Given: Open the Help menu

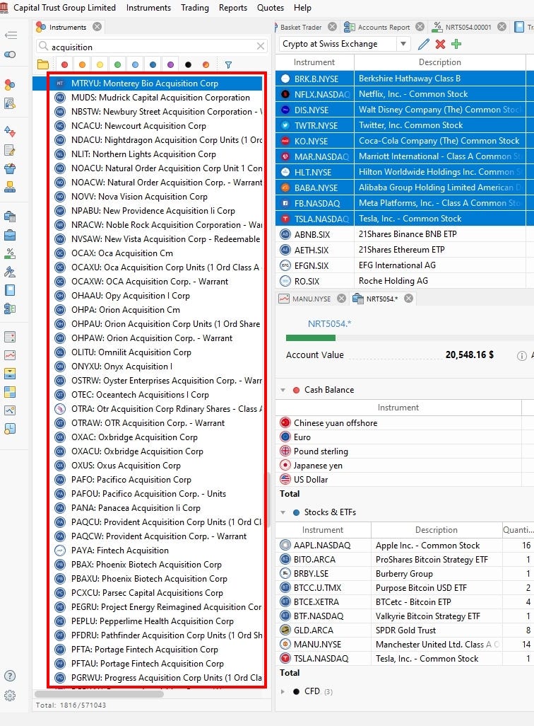Looking at the screenshot, I should click(302, 8).
